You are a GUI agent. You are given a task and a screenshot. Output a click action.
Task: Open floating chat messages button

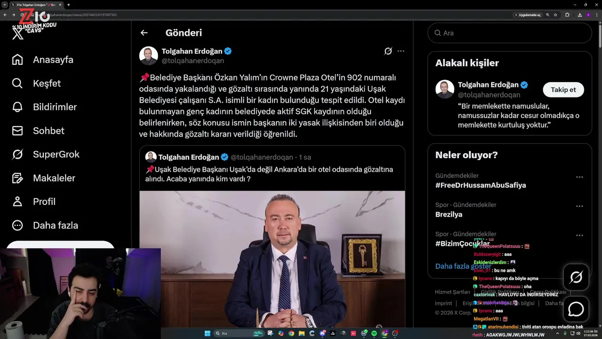pyautogui.click(x=576, y=309)
